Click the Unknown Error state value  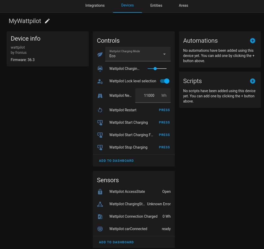coord(159,204)
